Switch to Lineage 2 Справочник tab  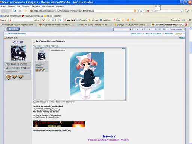click(x=132, y=24)
